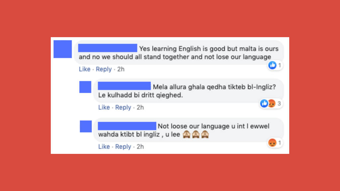Like the 'Mela allura ghala qedha' reply
Viewport: 340px width, 191px height.
pos(104,107)
